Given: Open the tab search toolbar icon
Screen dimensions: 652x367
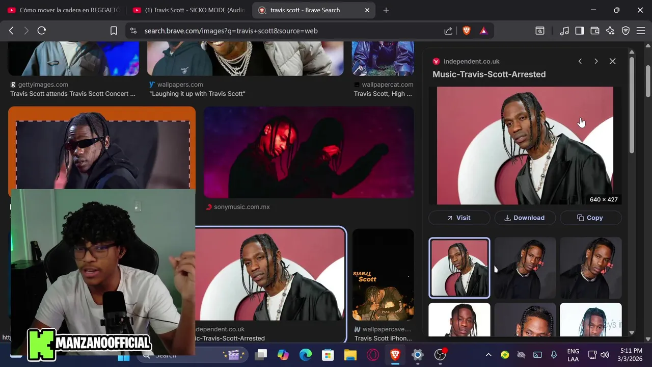Looking at the screenshot, I should (x=540, y=31).
